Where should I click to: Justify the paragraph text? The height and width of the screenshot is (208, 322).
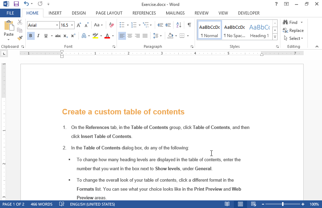click(145, 36)
